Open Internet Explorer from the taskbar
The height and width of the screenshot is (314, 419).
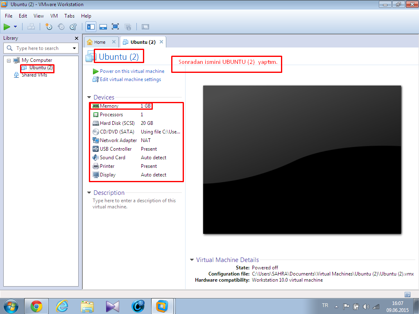62,306
